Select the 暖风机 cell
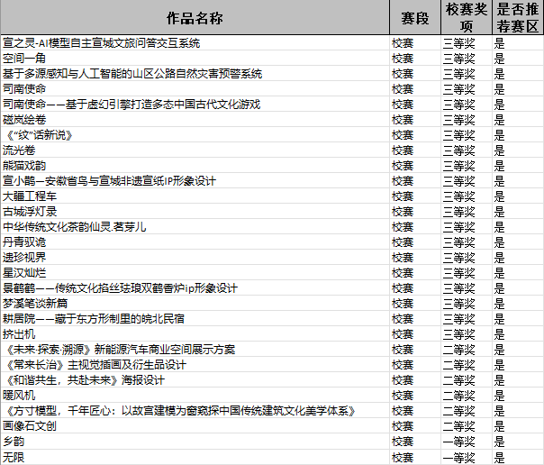Image resolution: width=544 pixels, height=465 pixels. (x=18, y=396)
